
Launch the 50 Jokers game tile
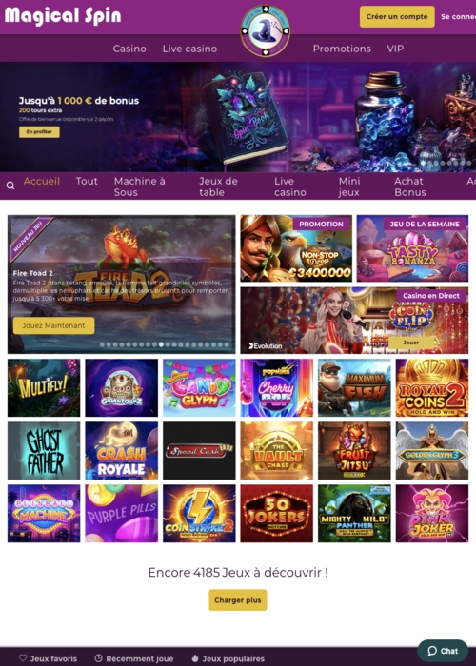coord(277,514)
